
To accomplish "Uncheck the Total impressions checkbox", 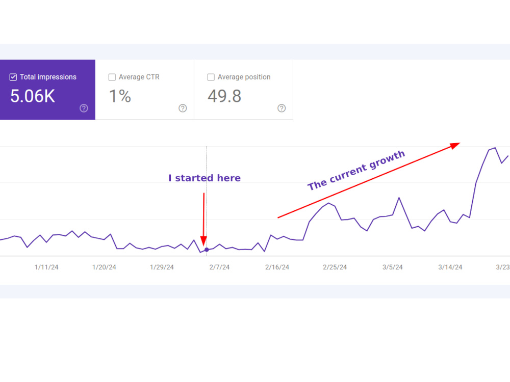I will pos(13,77).
